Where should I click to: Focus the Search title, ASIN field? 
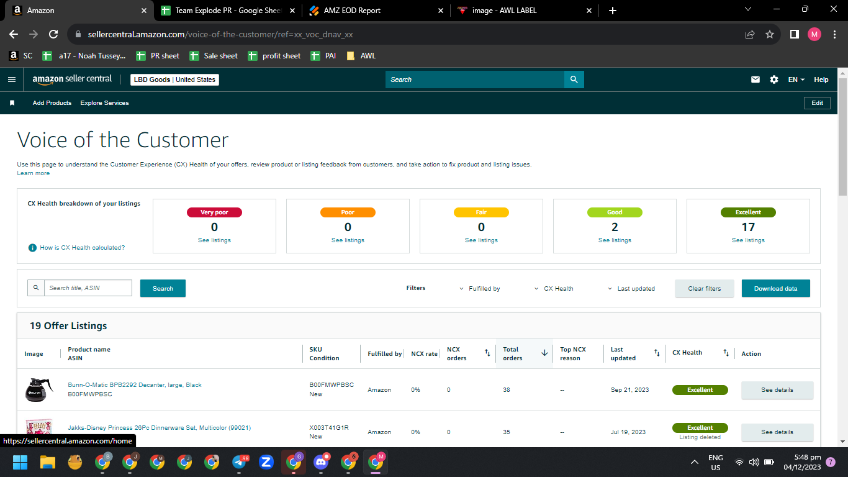[x=88, y=288]
